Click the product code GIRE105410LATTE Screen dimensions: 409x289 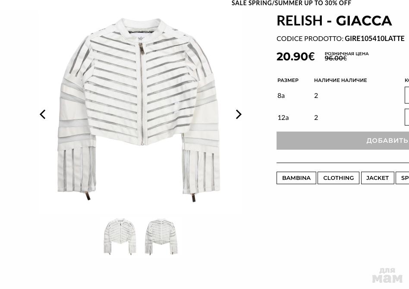coord(374,38)
